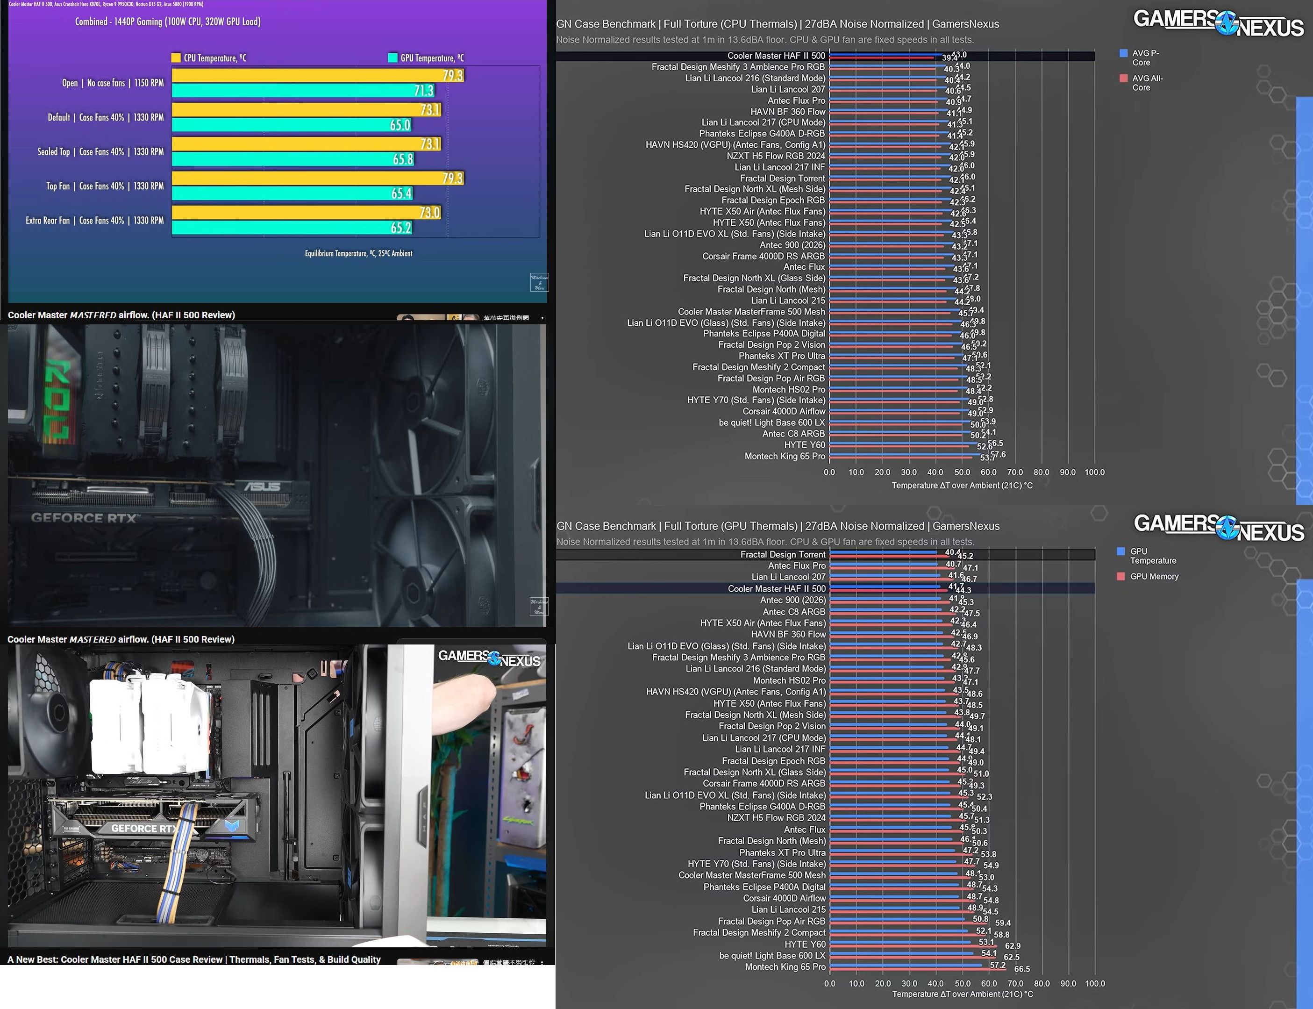Click 'Combined - 1440P Gaming (100W CPU, 320W GPU Load)'

point(167,21)
